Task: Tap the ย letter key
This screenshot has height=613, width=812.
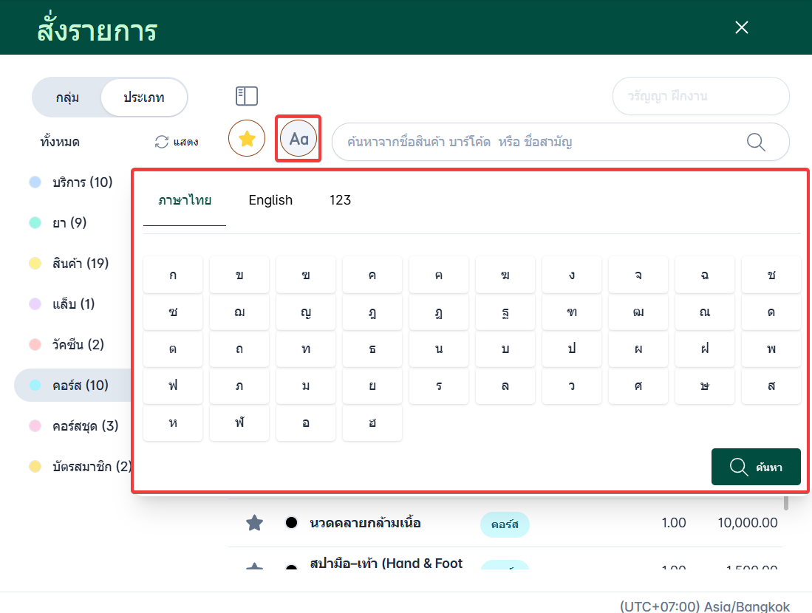Action: point(372,386)
